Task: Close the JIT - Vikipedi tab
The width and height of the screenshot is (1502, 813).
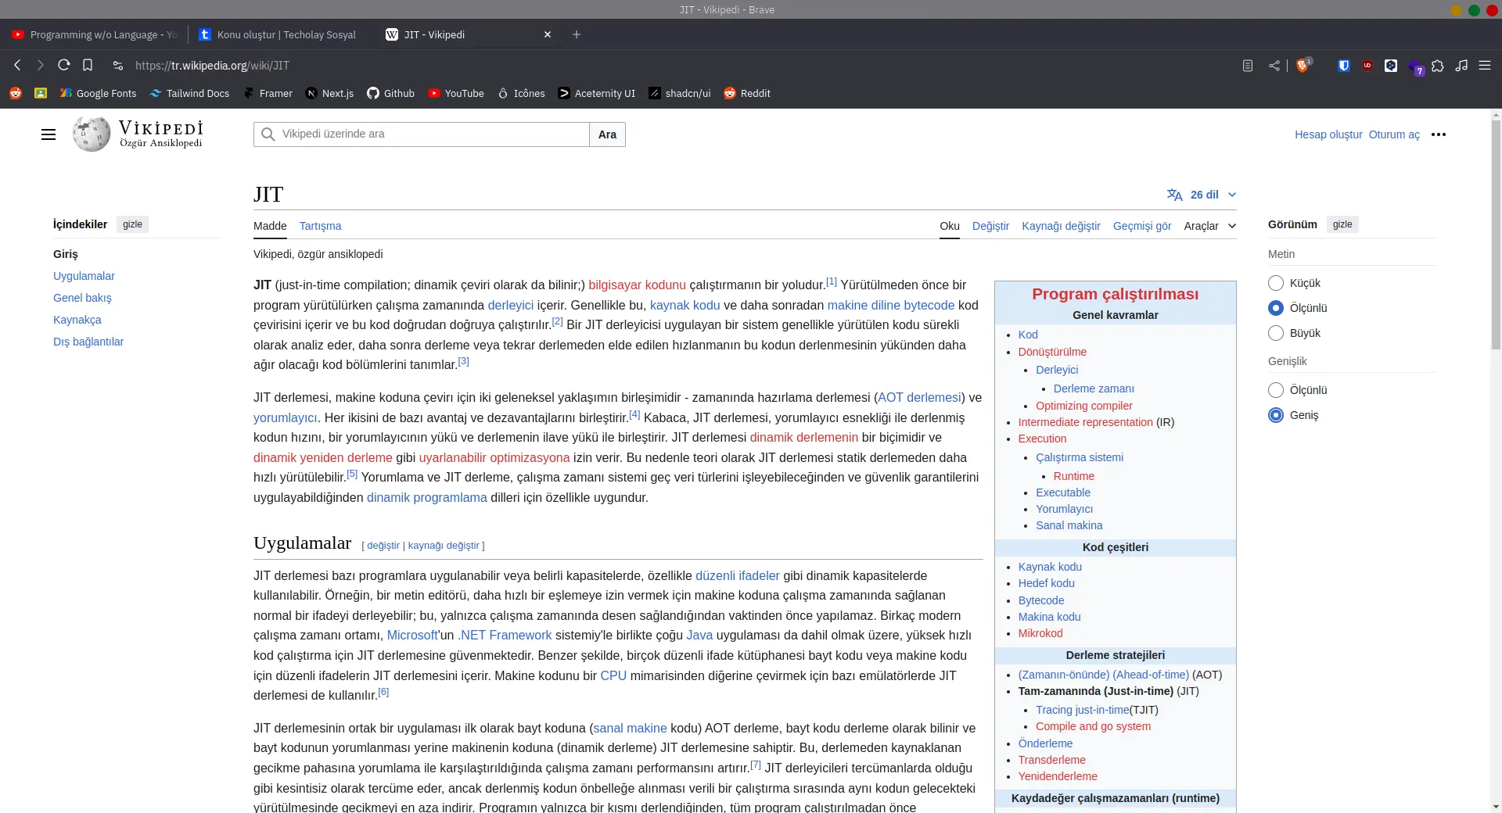Action: point(548,34)
